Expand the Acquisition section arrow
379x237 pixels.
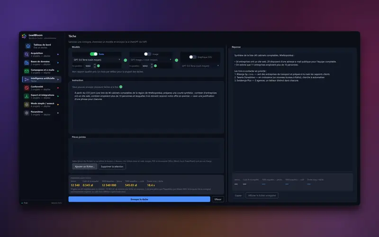[x=58, y=55]
